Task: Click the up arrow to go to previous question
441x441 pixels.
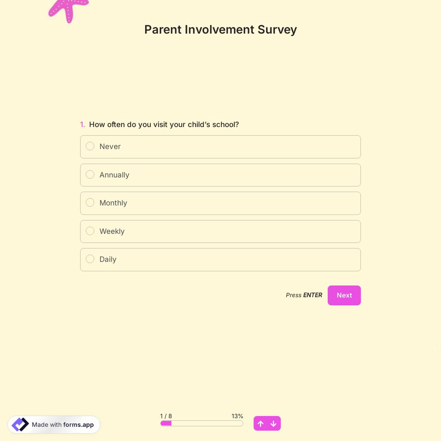Action: (x=261, y=423)
